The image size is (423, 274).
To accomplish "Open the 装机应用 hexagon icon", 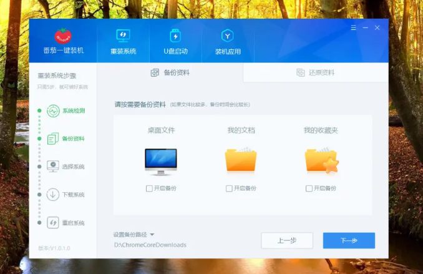I will click(x=228, y=36).
